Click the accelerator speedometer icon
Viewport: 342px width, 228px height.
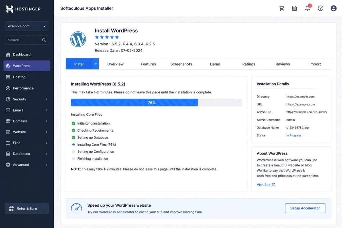pos(76,207)
